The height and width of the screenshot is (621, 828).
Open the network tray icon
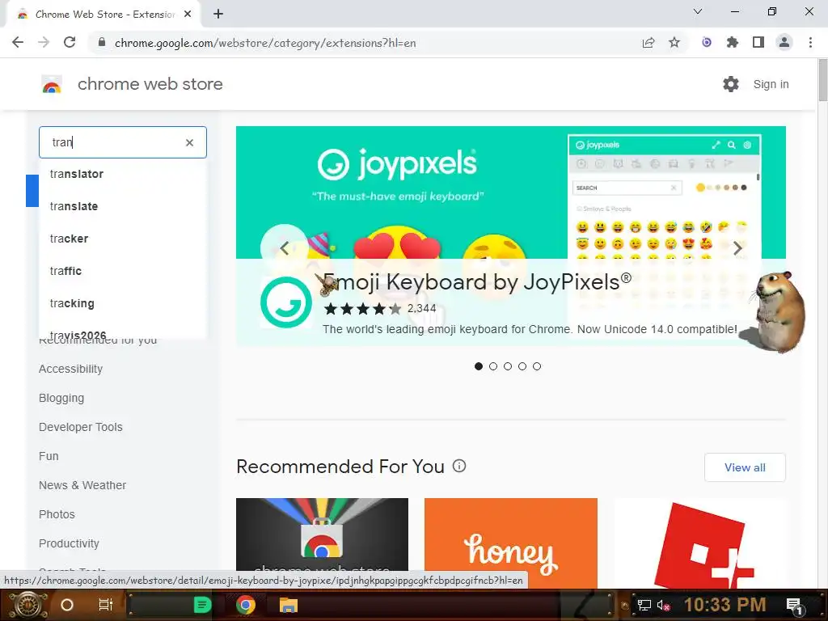[x=644, y=606]
